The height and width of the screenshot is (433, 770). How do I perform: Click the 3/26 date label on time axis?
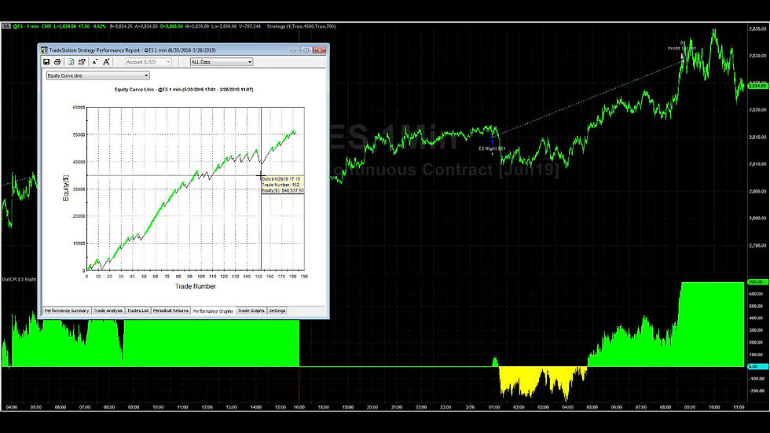coord(470,407)
